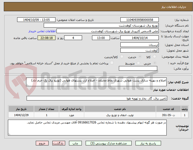
Task: Click the countdown timer 22:08:18
Action: click(x=47, y=38)
